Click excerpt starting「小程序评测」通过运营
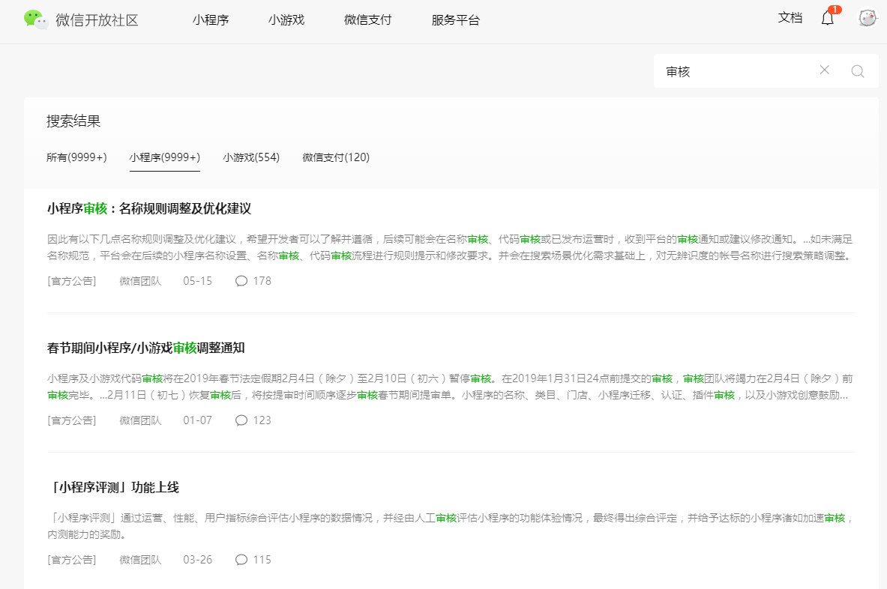 (450, 526)
